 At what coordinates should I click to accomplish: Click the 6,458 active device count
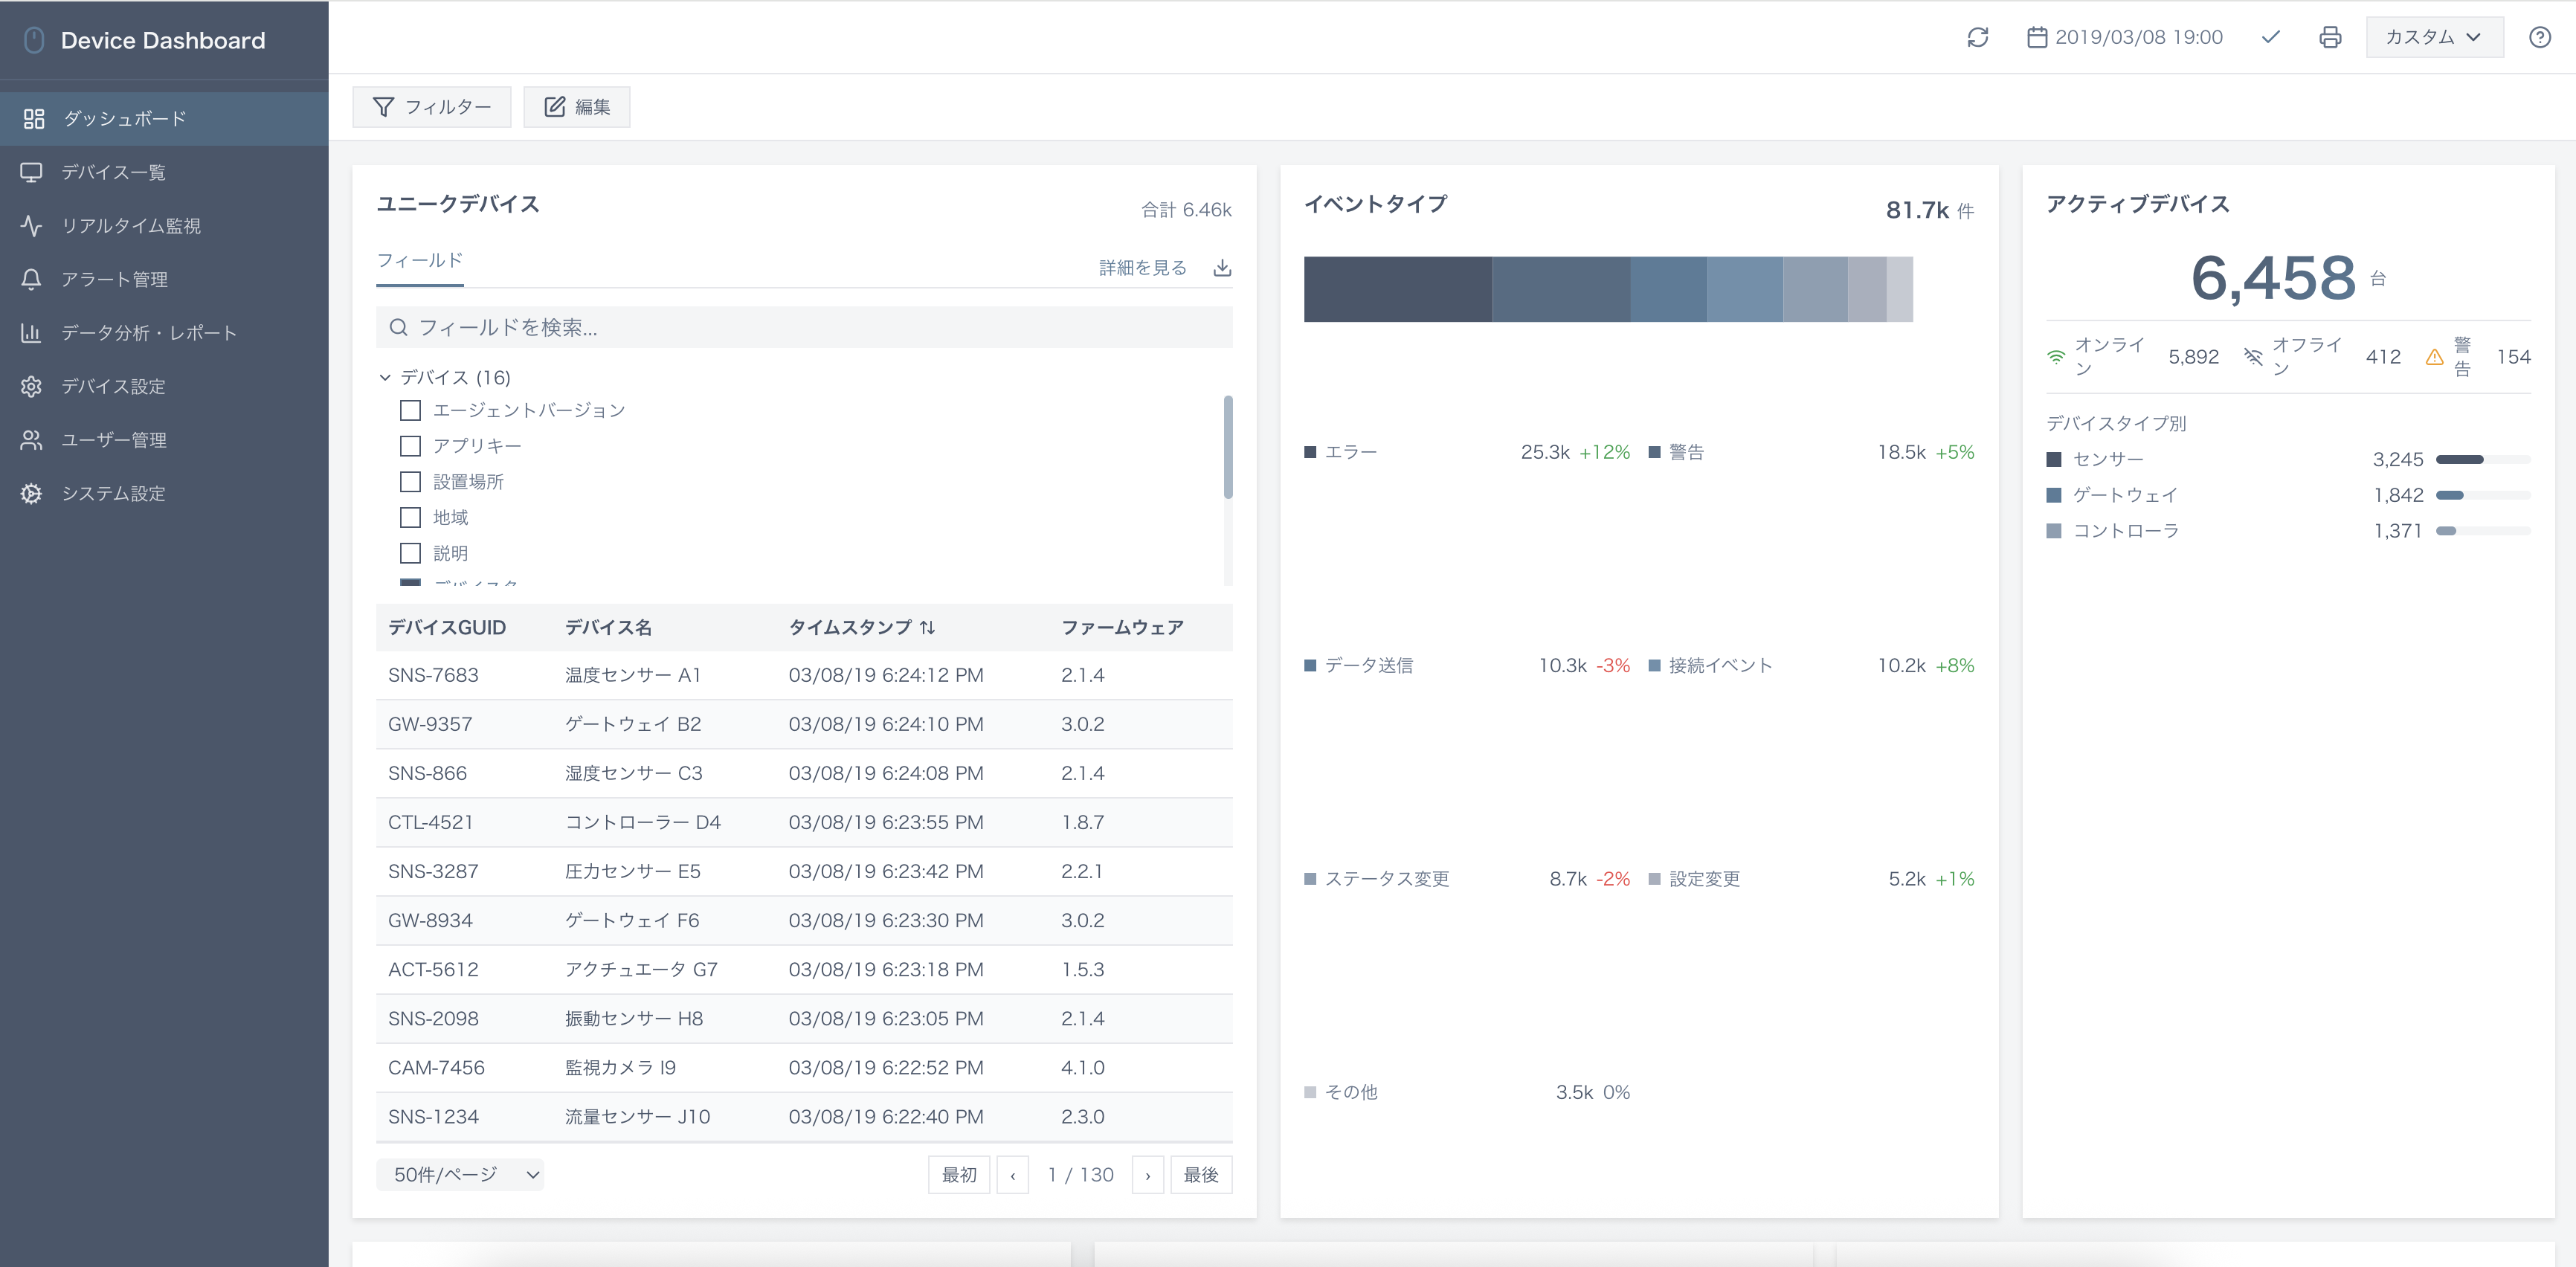tap(2273, 277)
